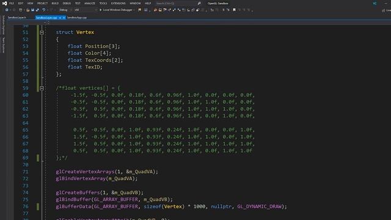Open the Team Explorer side tab
Screen dimensions: 391x220
point(3,45)
